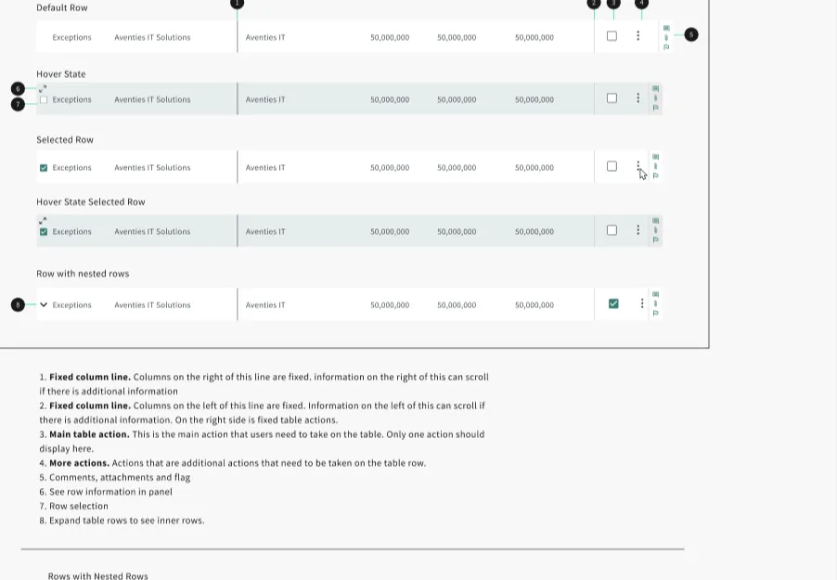Tick main action checkbox in Hover State row

(612, 97)
